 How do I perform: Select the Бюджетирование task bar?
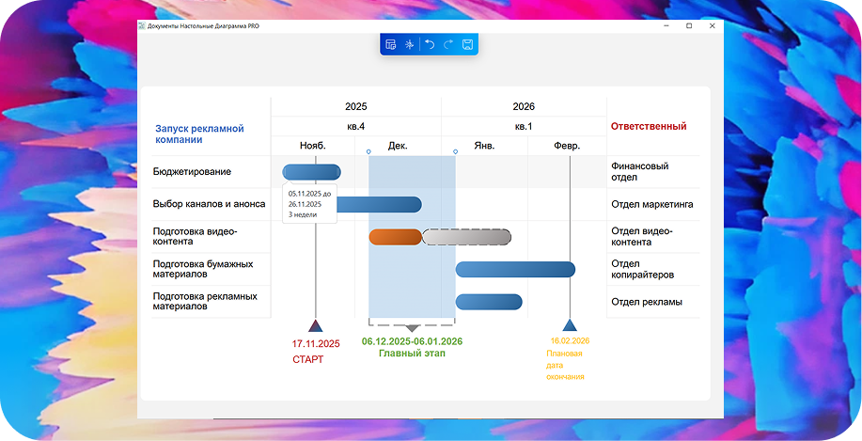coord(311,171)
